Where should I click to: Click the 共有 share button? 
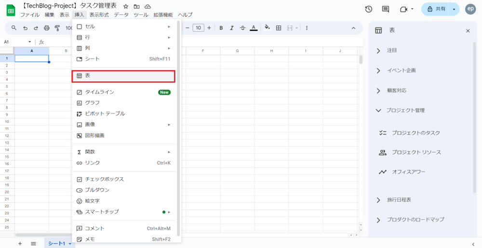(435, 9)
